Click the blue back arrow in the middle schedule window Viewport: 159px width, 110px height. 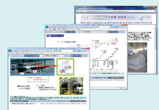(x=47, y=27)
